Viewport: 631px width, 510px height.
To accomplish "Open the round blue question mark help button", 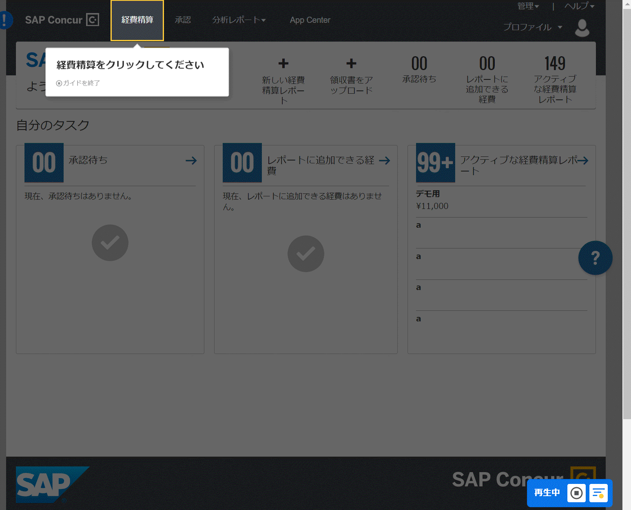I will [595, 258].
